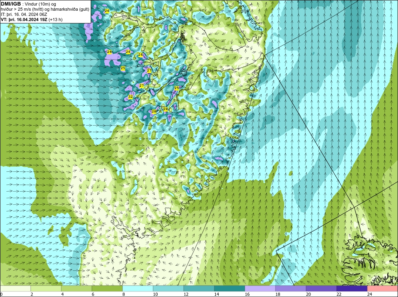Click the pink above-24 m/s legend swatch

tap(382, 288)
